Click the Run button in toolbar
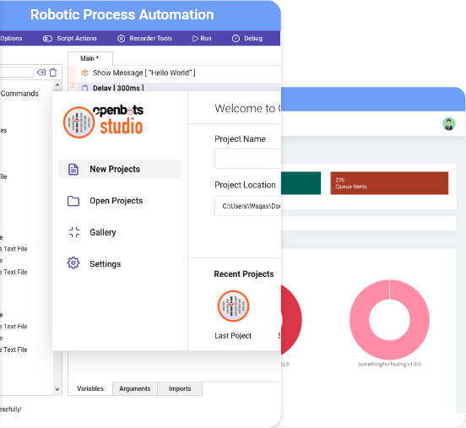 point(202,38)
